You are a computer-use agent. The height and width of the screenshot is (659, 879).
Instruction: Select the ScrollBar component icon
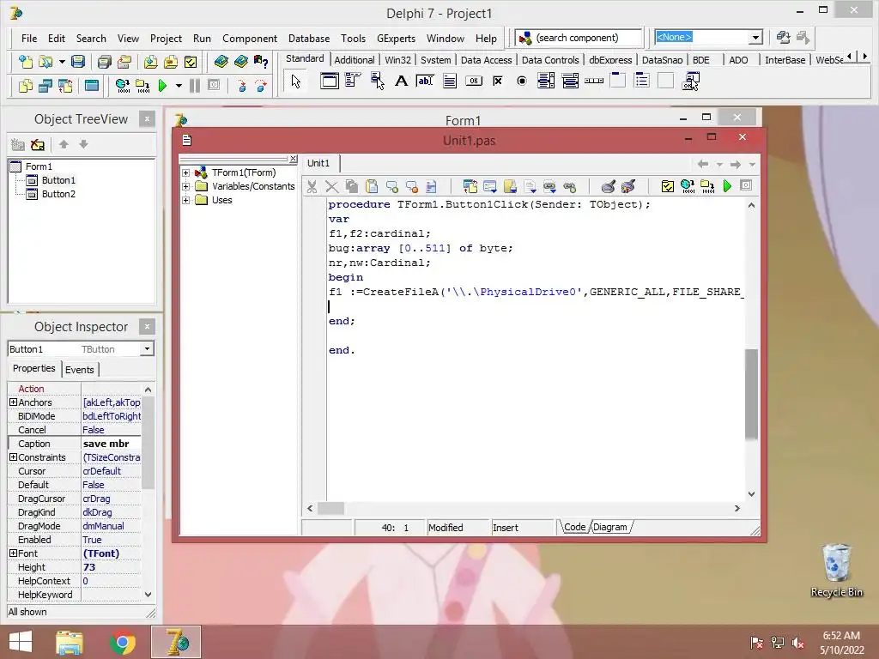coord(594,82)
